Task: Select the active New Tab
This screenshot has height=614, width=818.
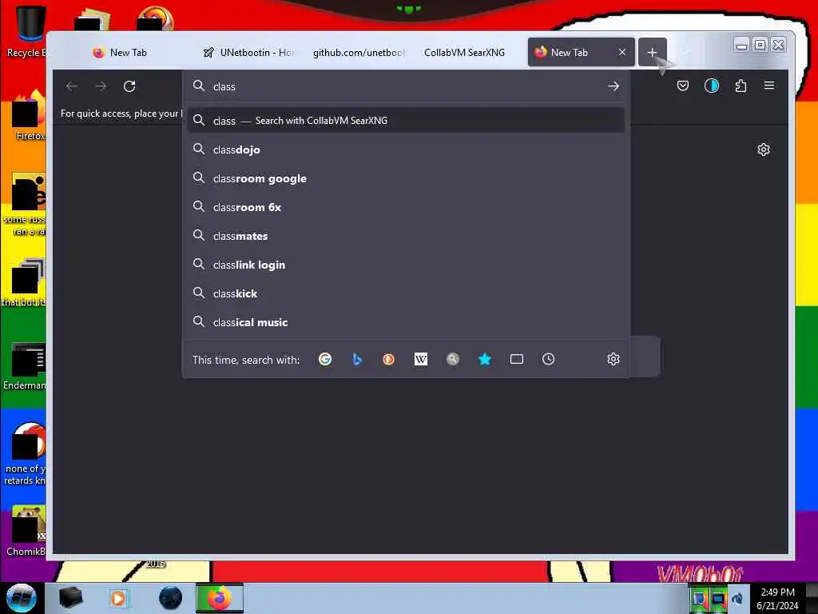Action: (x=570, y=52)
